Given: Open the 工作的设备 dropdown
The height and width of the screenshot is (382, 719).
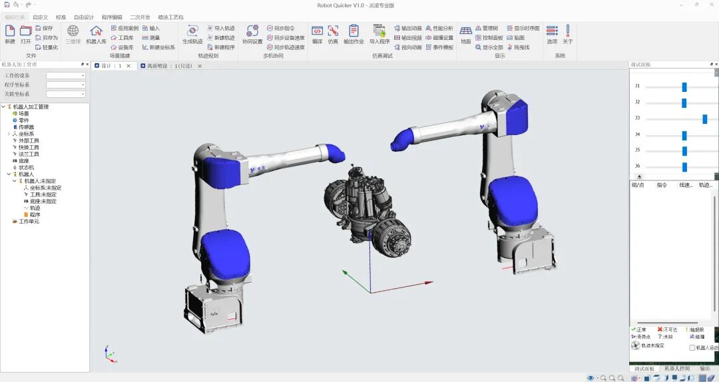Looking at the screenshot, I should [x=65, y=75].
